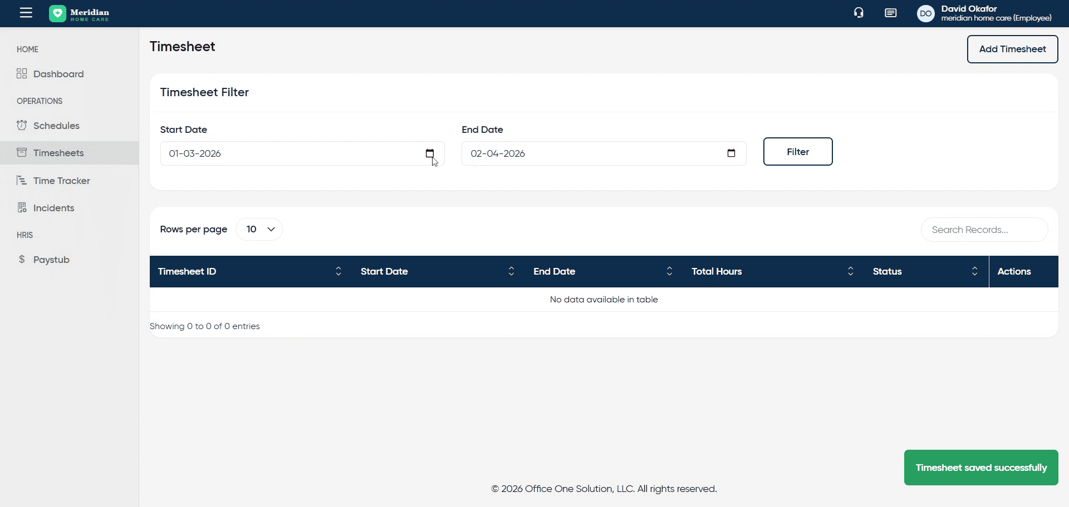This screenshot has height=507, width=1069.
Task: Open the hamburger navigation menu
Action: 26,13
